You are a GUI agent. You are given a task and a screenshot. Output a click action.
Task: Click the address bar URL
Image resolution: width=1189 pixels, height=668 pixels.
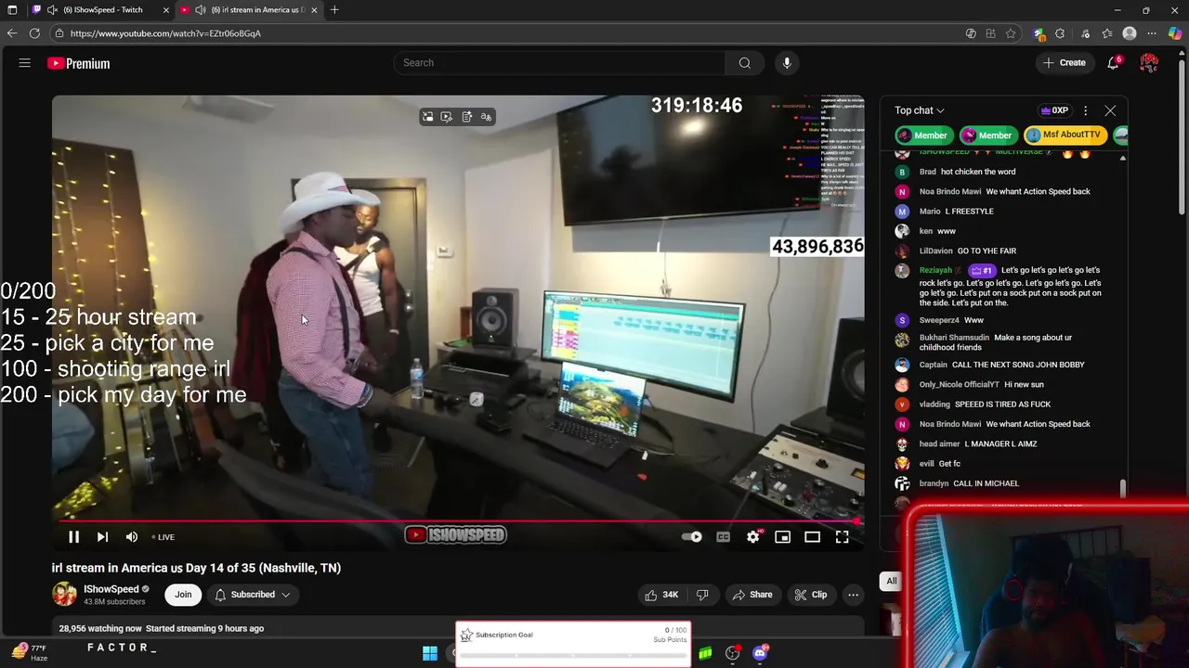(165, 33)
